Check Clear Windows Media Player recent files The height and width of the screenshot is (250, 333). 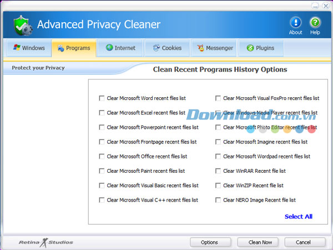coord(218,113)
